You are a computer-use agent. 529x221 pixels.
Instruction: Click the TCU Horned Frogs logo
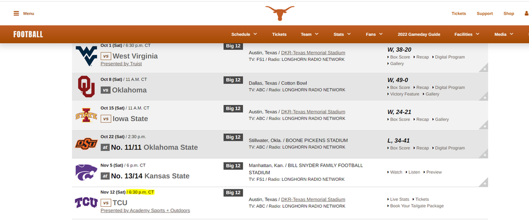pyautogui.click(x=86, y=202)
